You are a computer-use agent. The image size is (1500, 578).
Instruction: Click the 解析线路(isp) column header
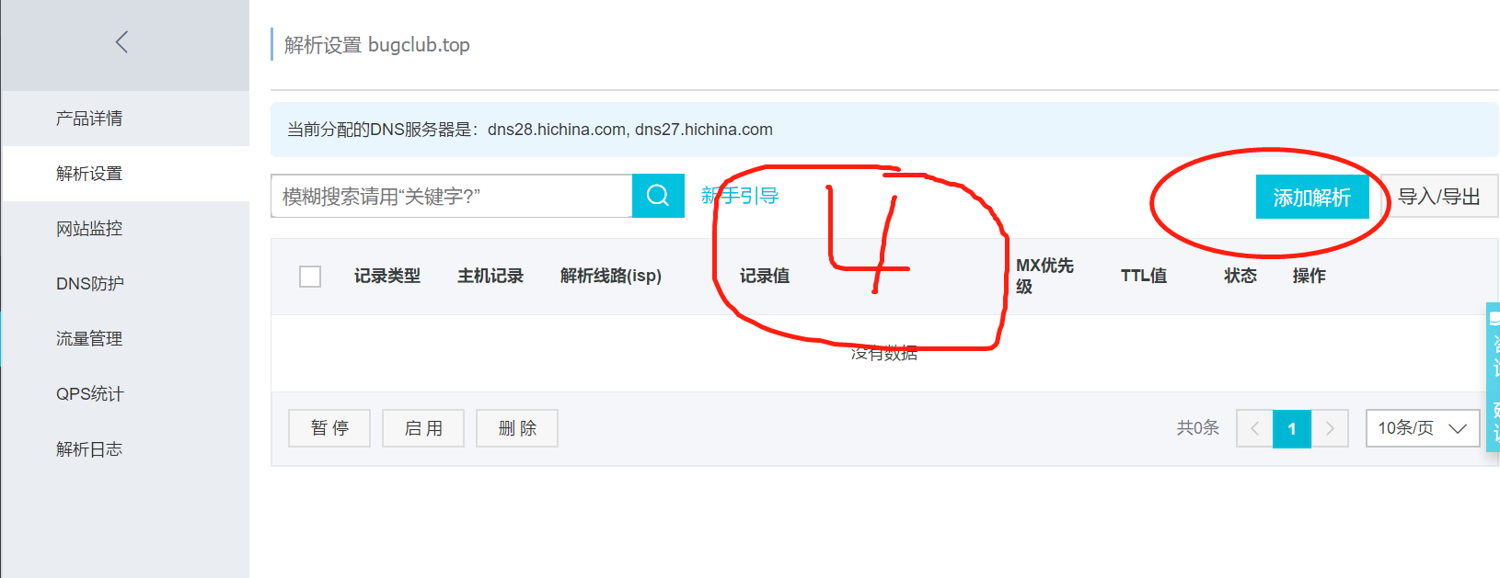click(611, 276)
